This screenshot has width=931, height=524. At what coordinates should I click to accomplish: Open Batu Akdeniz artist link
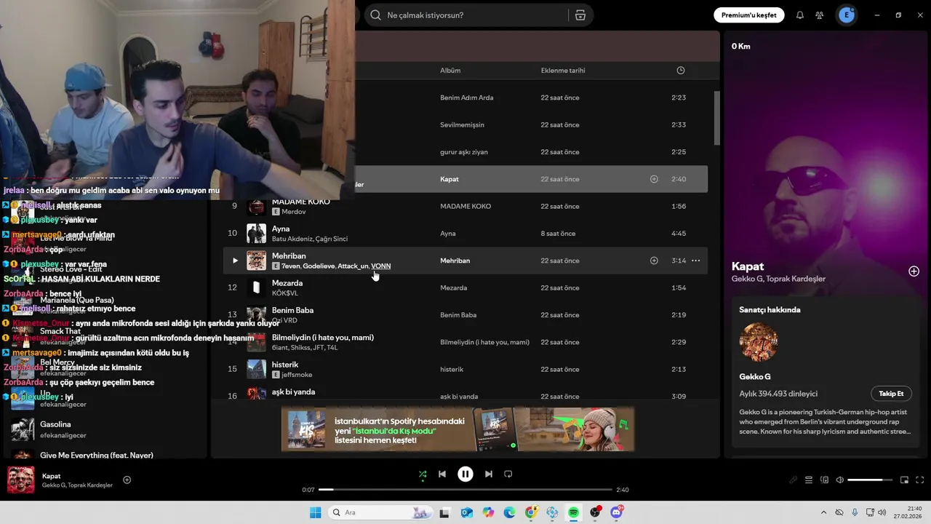[x=293, y=239]
